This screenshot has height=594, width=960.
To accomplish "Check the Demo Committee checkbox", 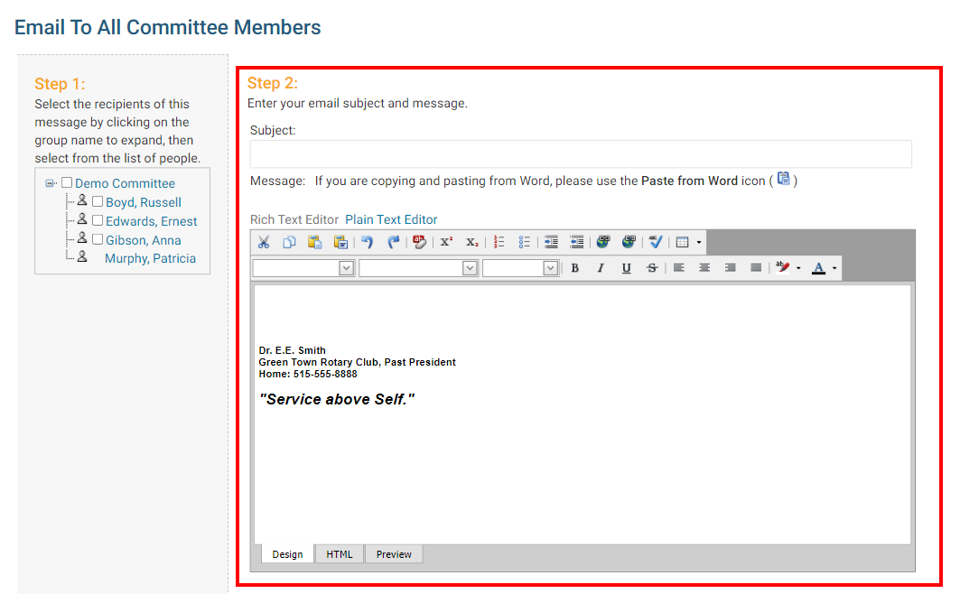I will pos(67,183).
